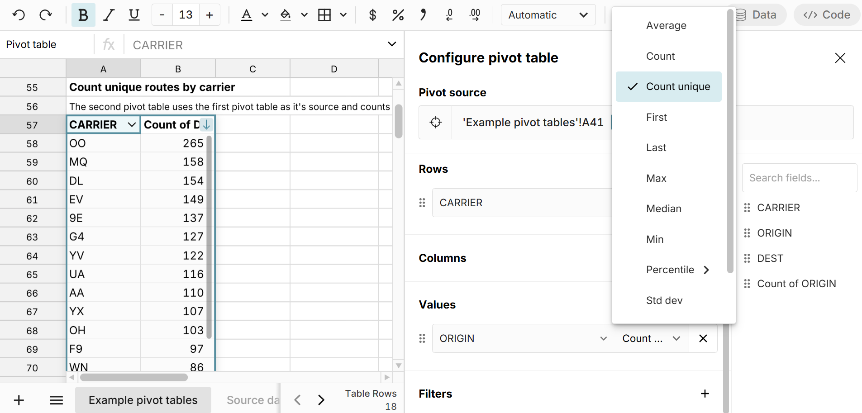The height and width of the screenshot is (413, 862).
Task: Choose Median from the aggregation menu
Action: (663, 209)
